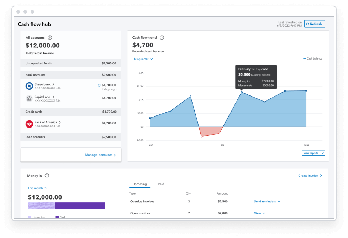Click the Type column header
The image size is (348, 238).
pos(132,193)
